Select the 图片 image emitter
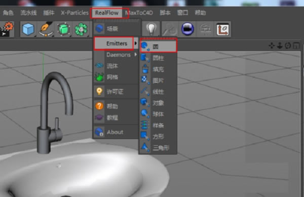 [x=158, y=80]
